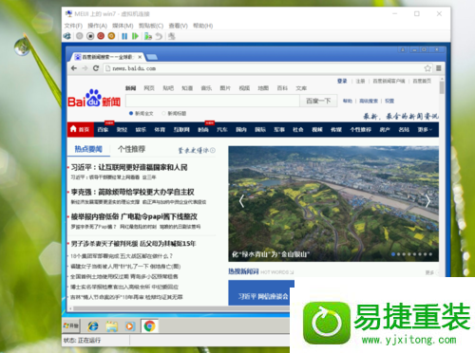The height and width of the screenshot is (353, 475).
Task: Click the Chrome taskbar icon
Action: (x=149, y=326)
